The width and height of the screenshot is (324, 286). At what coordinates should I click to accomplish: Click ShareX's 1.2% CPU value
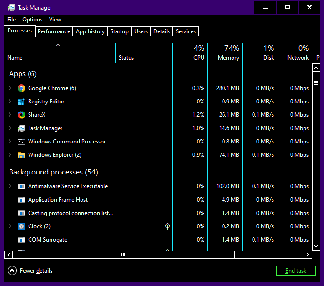pyautogui.click(x=198, y=115)
